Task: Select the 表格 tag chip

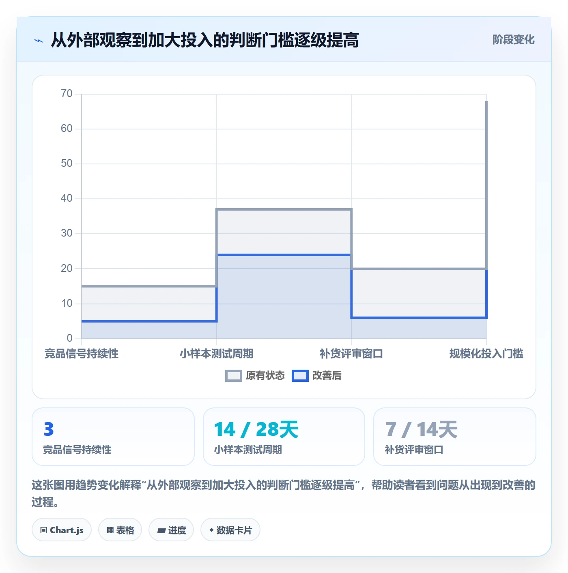Action: coord(120,530)
